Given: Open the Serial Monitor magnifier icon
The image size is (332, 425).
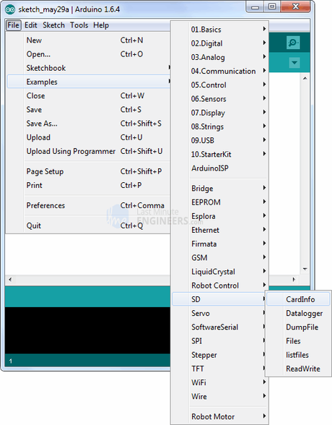Looking at the screenshot, I should (x=293, y=43).
